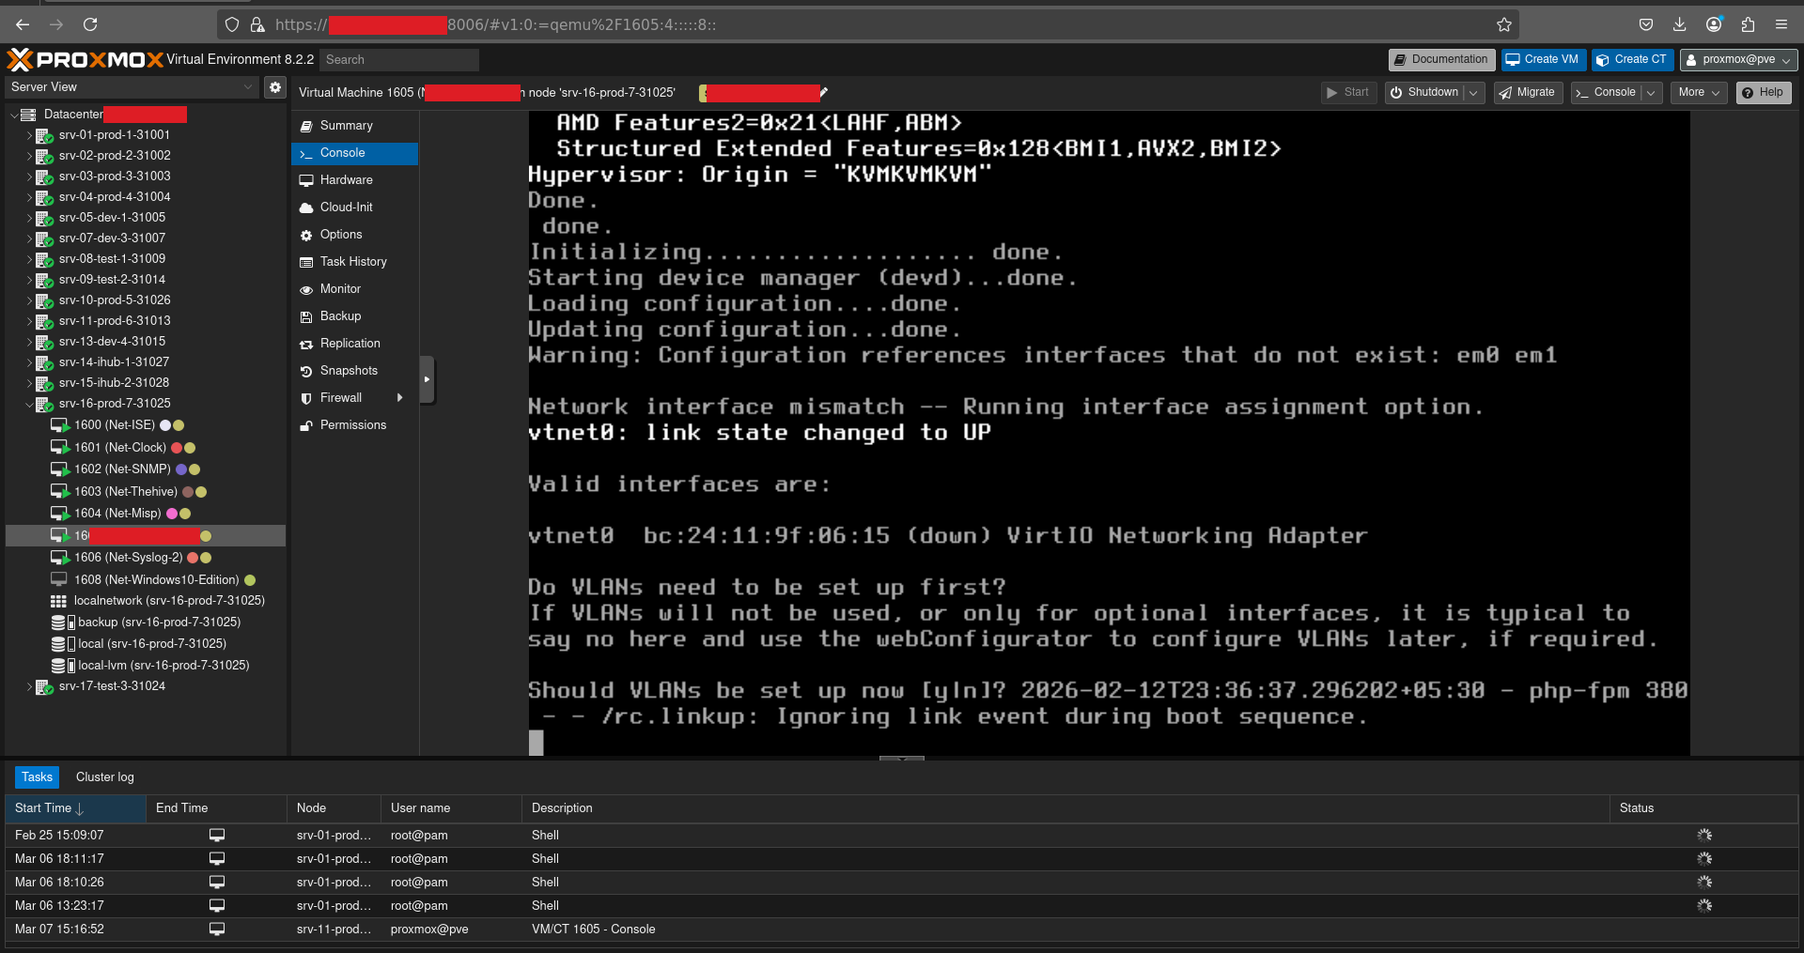Screen dimensions: 1804x953
Task: Open the browser downloads icon
Action: (x=1680, y=24)
